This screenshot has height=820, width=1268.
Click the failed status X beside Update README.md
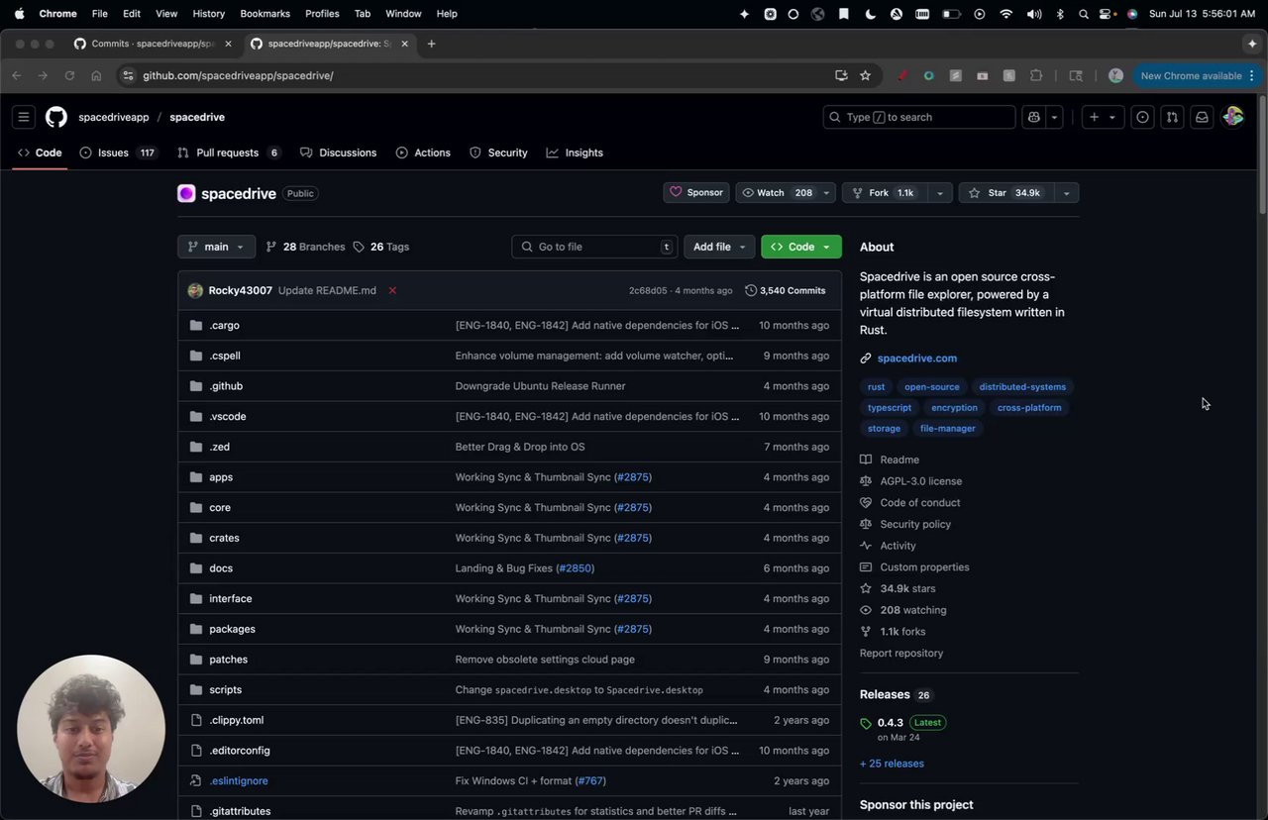(392, 290)
